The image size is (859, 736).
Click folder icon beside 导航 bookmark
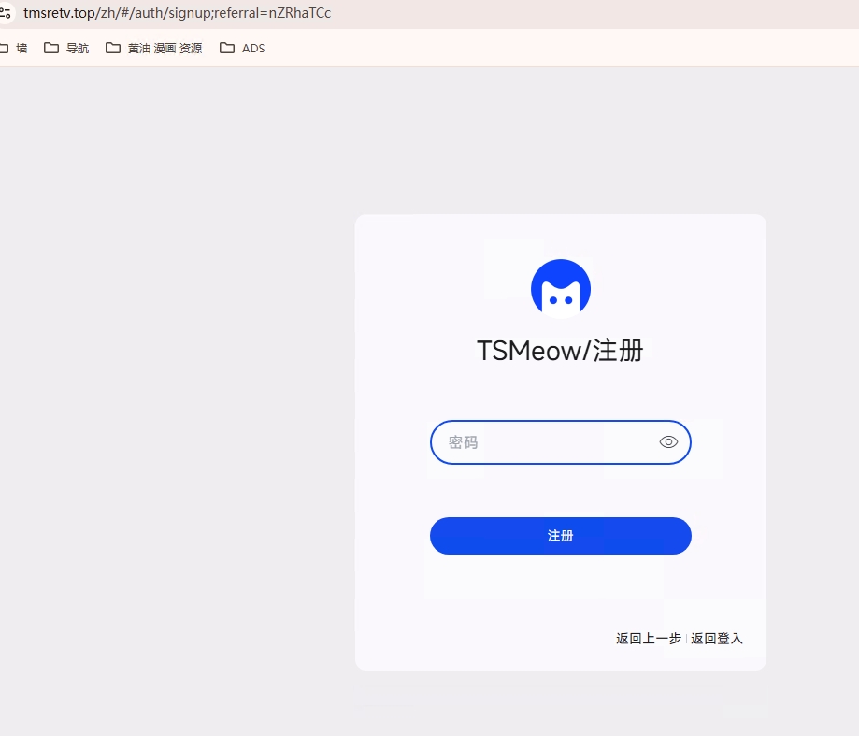[x=51, y=49]
